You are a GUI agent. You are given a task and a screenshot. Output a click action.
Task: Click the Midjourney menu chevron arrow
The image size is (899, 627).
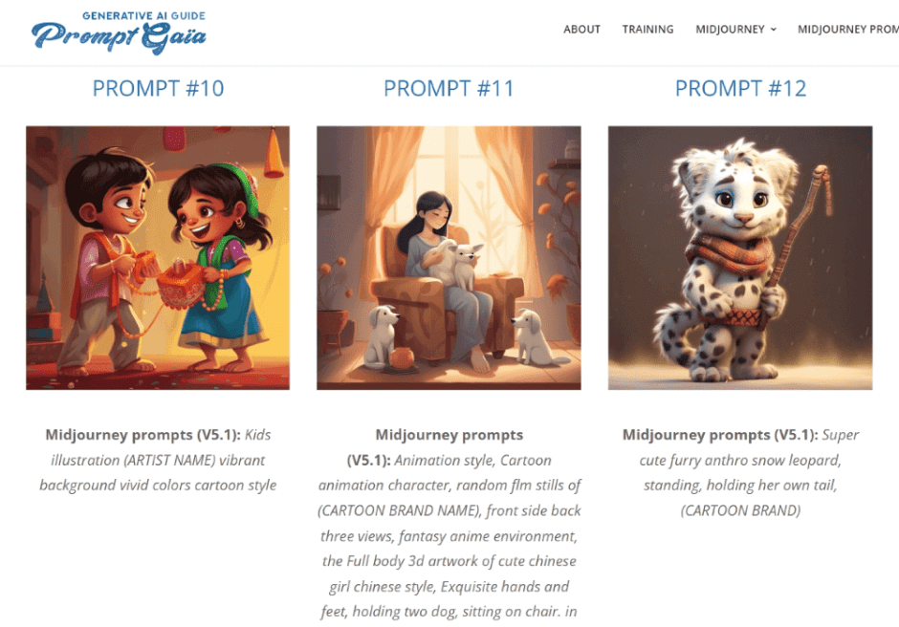pos(774,30)
